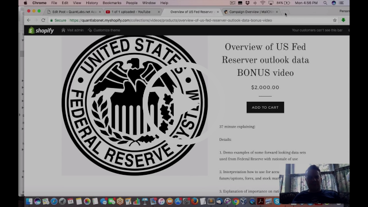368x207 pixels.
Task: Open Finder from the dock
Action: (x=29, y=201)
